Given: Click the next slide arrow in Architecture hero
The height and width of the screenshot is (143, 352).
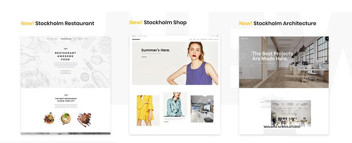Looking at the screenshot, I should [x=252, y=79].
